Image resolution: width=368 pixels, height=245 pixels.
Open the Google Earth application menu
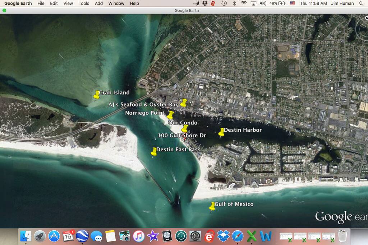coord(18,3)
